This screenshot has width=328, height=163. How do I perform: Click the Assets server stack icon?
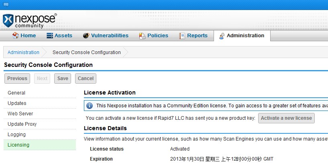pyautogui.click(x=50, y=36)
